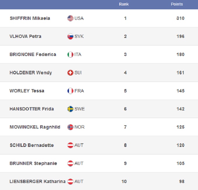Select HANSDOTTER Frida's name
The height and width of the screenshot is (190, 198).
coord(31,109)
